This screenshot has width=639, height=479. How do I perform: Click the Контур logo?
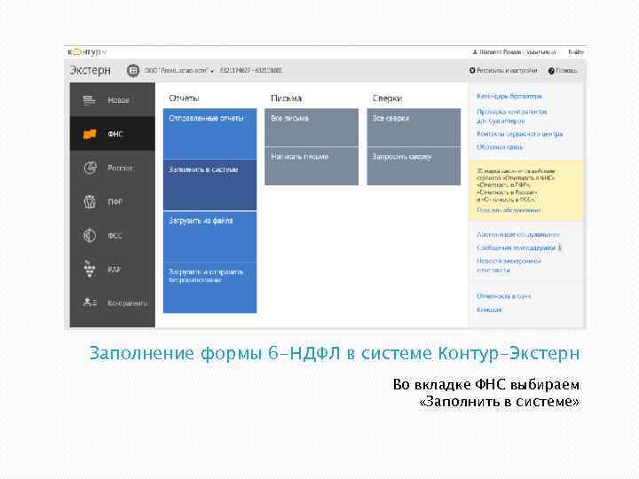[x=84, y=52]
